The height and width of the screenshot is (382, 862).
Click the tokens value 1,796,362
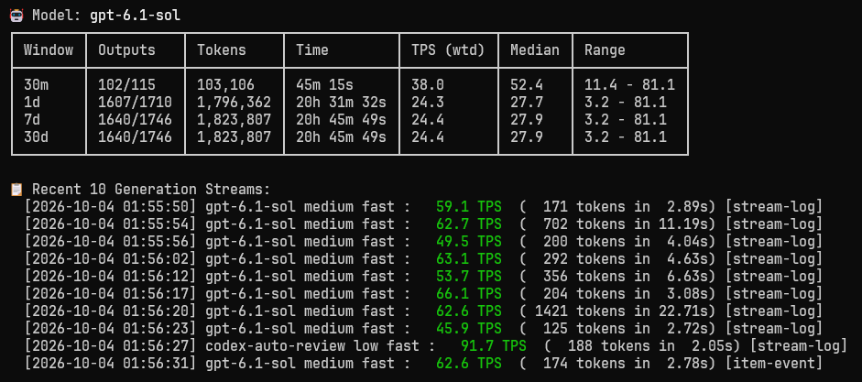tap(235, 103)
